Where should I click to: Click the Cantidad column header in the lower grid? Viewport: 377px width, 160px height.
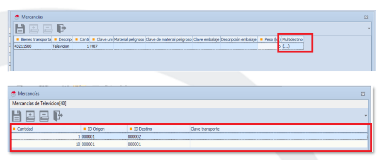pos(46,129)
